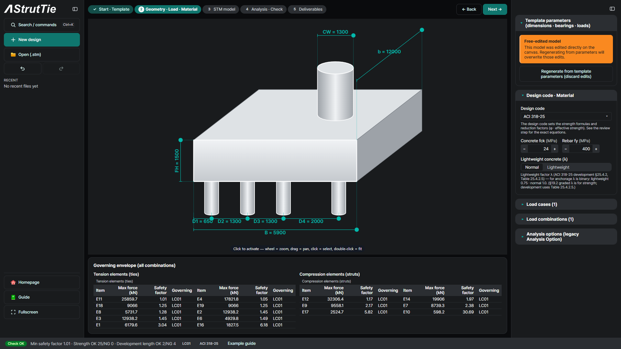Collapse Design code · Material section

coord(566,95)
